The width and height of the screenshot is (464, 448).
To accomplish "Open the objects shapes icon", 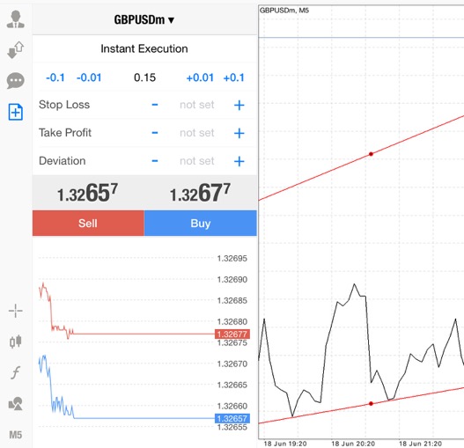I will tap(15, 403).
